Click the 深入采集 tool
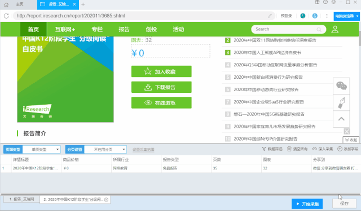361x211 pixels. tap(323, 149)
